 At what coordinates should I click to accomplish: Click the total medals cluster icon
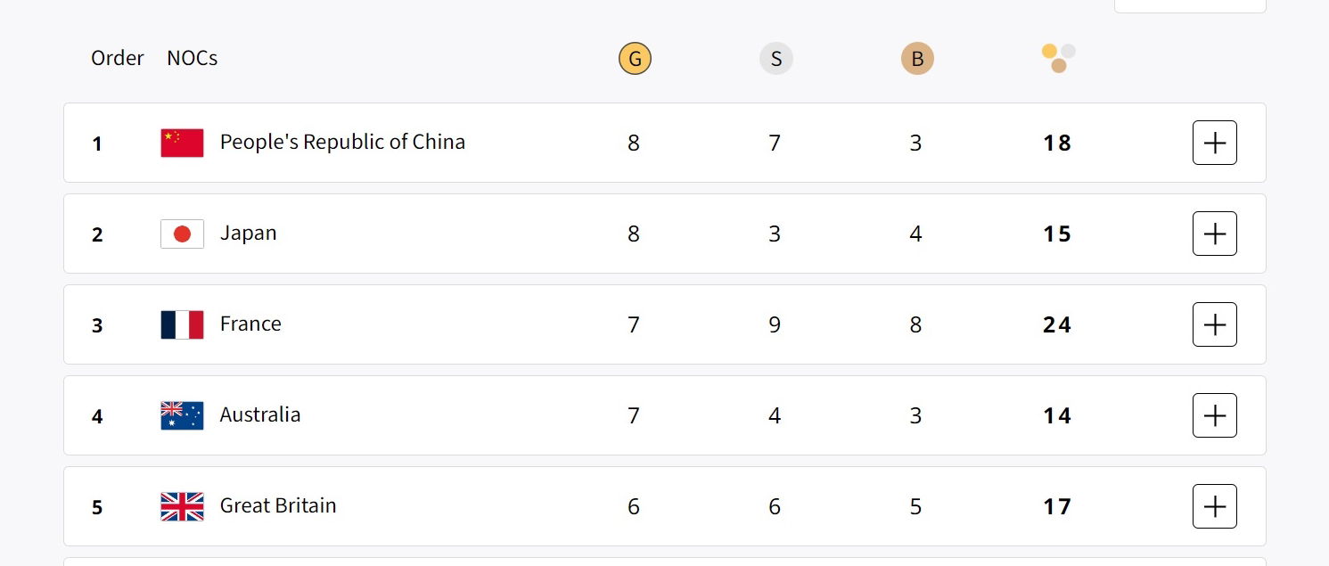(1058, 58)
